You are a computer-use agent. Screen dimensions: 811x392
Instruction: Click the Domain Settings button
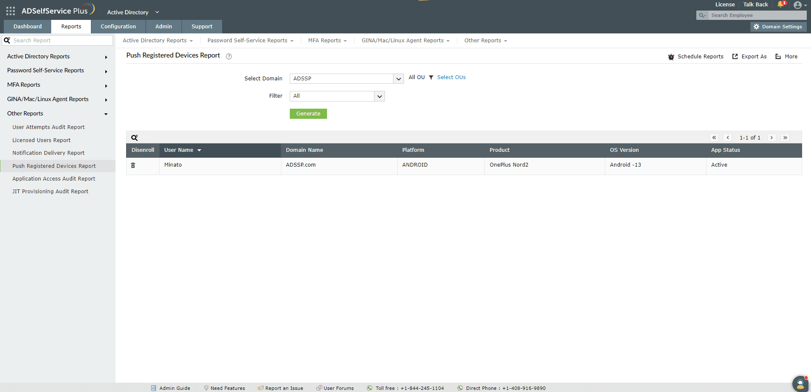[x=779, y=27]
